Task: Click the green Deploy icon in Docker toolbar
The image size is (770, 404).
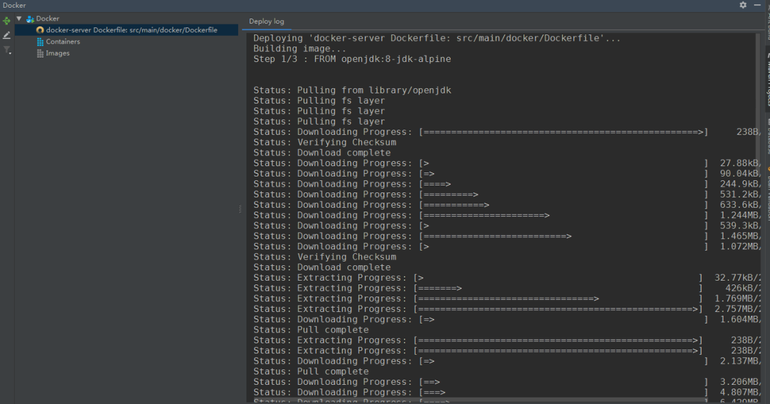Action: [x=6, y=21]
